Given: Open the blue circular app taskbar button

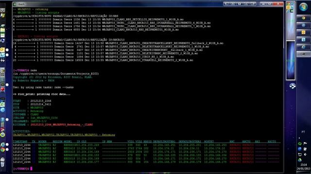Looking at the screenshot, I should click(303, 25).
